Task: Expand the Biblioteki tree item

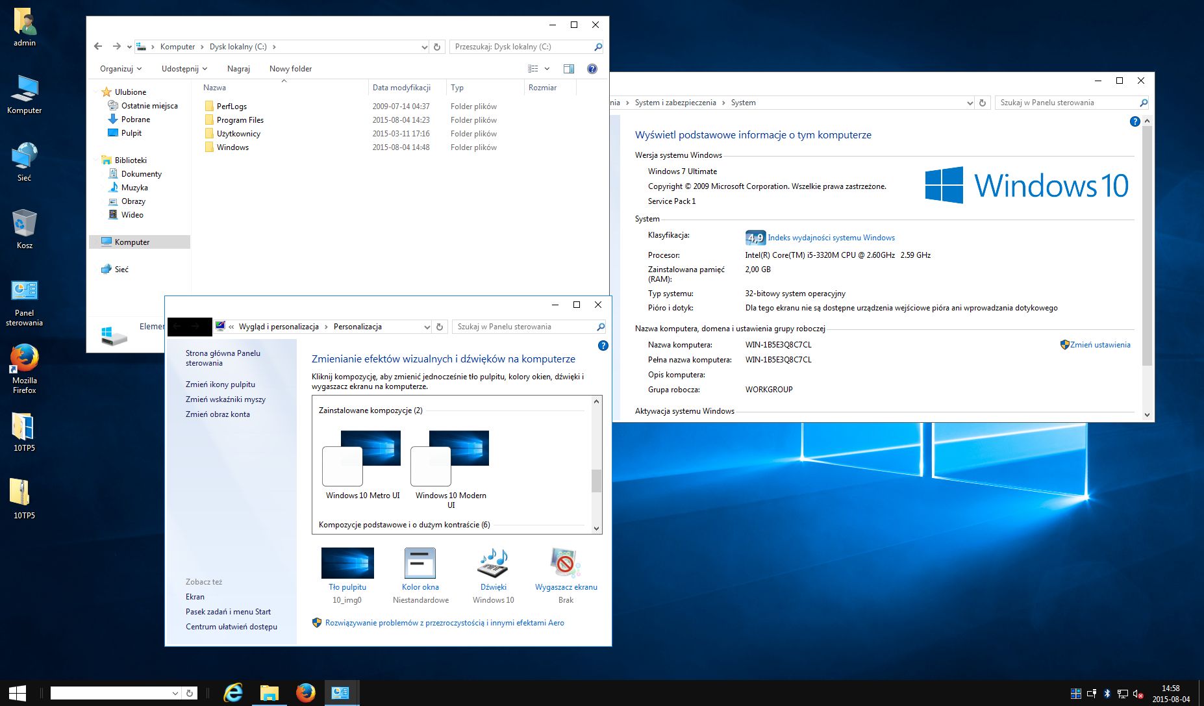Action: 96,160
